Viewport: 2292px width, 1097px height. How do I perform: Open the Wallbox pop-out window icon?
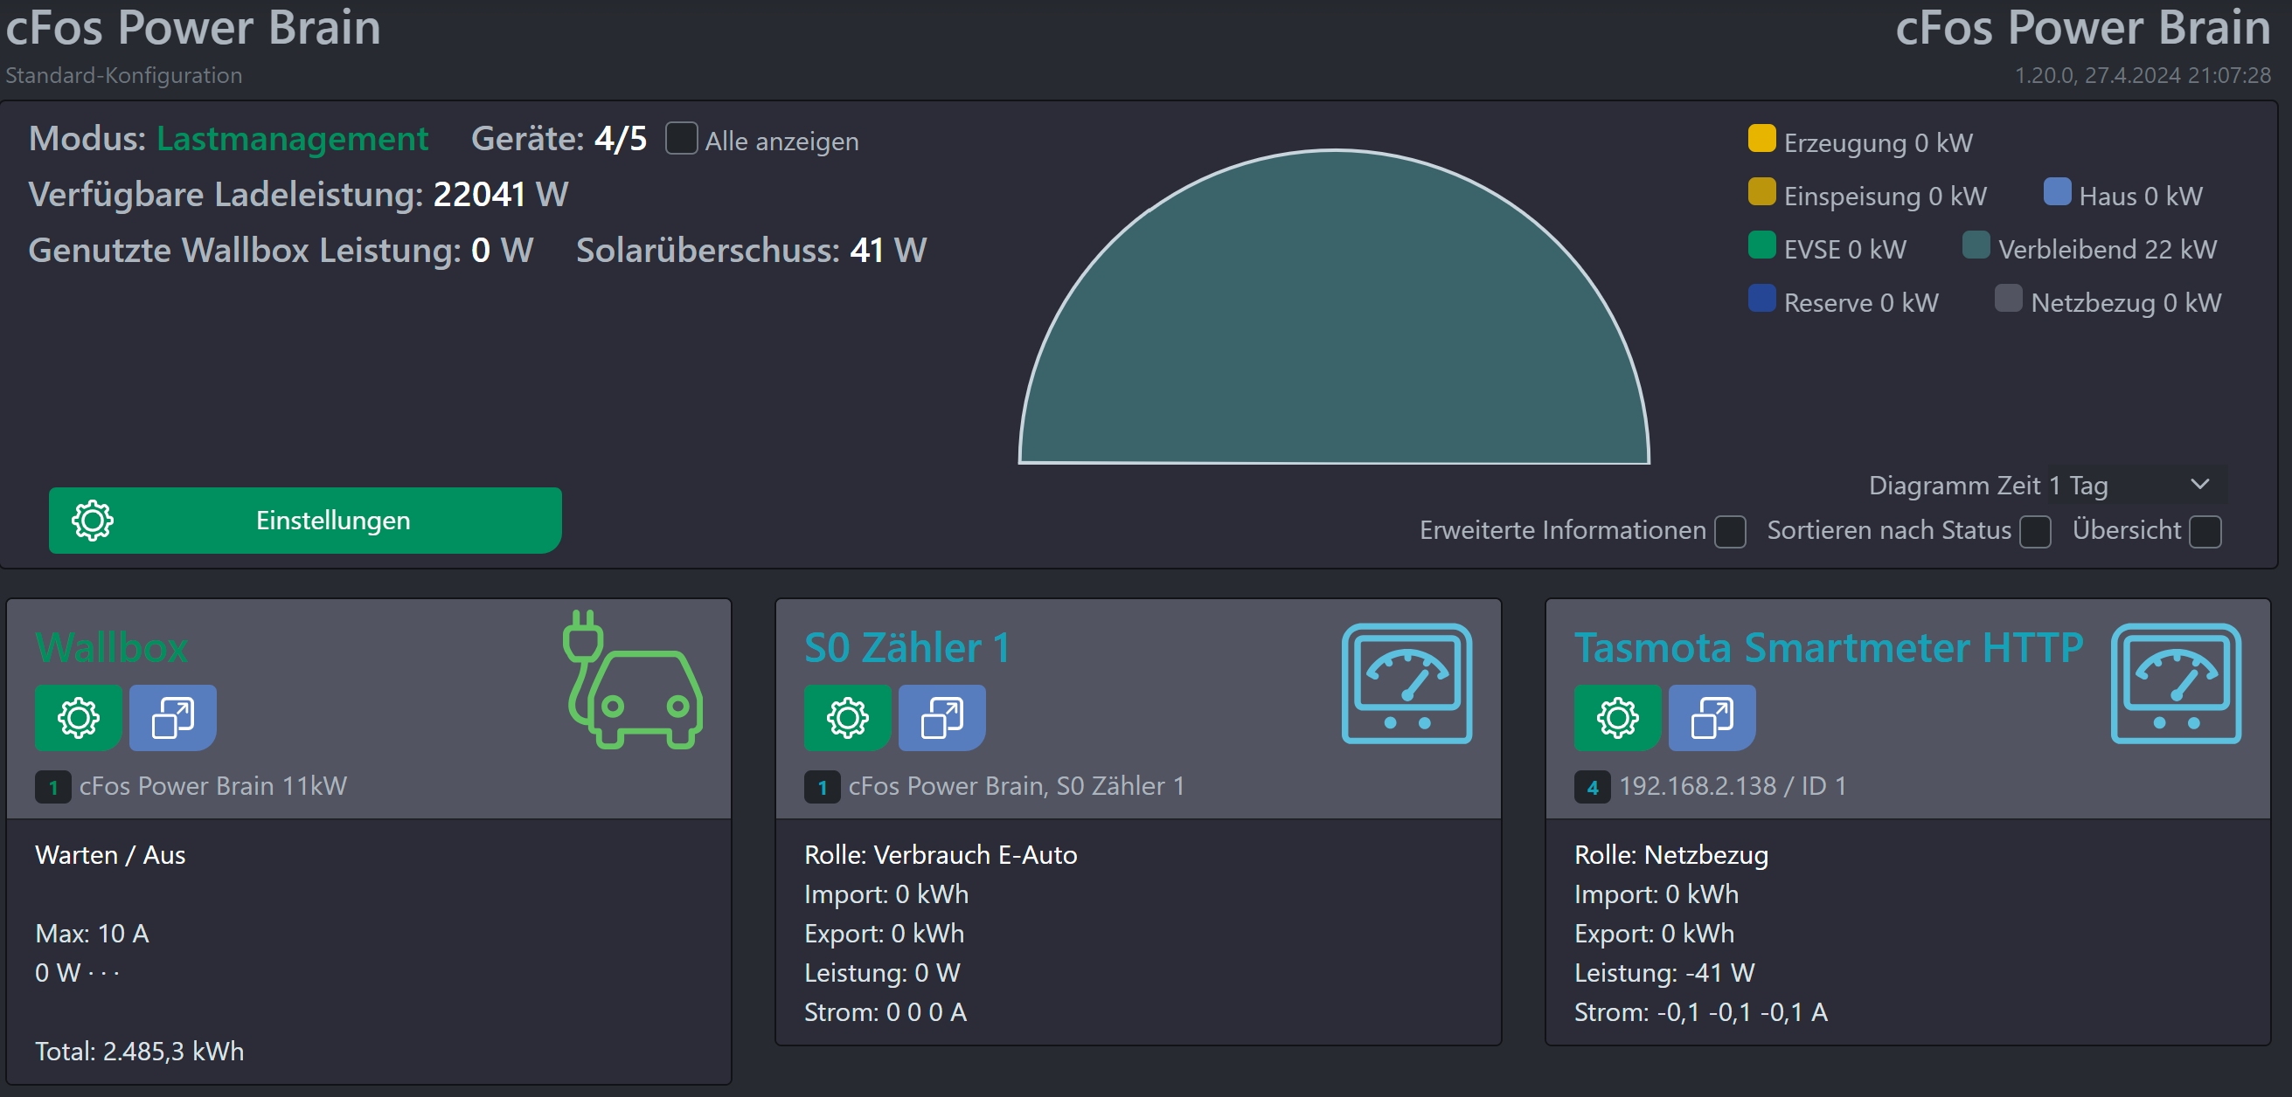pyautogui.click(x=172, y=717)
